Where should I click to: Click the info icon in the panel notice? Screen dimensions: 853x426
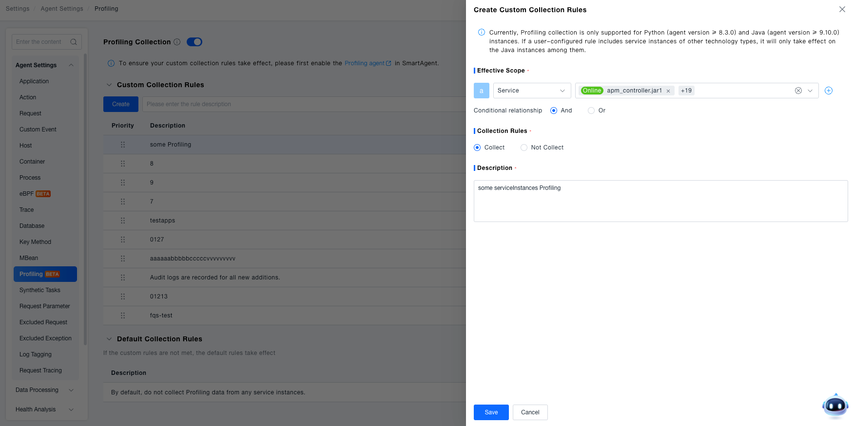coord(482,33)
